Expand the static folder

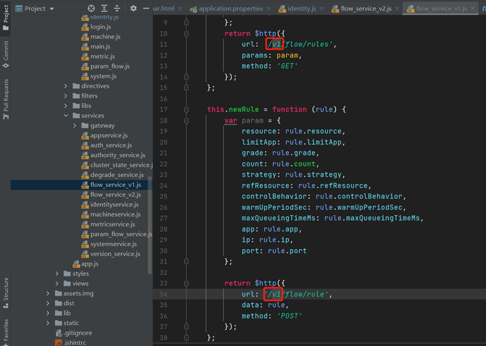tap(47, 323)
